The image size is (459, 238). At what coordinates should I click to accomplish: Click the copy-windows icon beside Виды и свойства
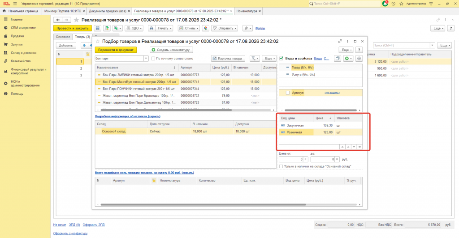338,59
